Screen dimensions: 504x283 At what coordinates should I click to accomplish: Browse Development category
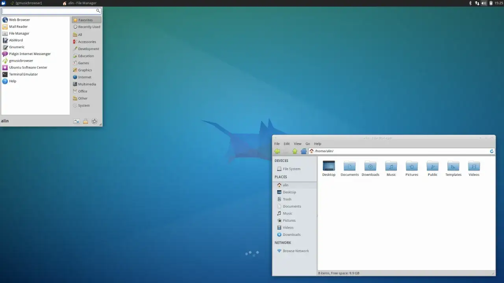coord(86,49)
